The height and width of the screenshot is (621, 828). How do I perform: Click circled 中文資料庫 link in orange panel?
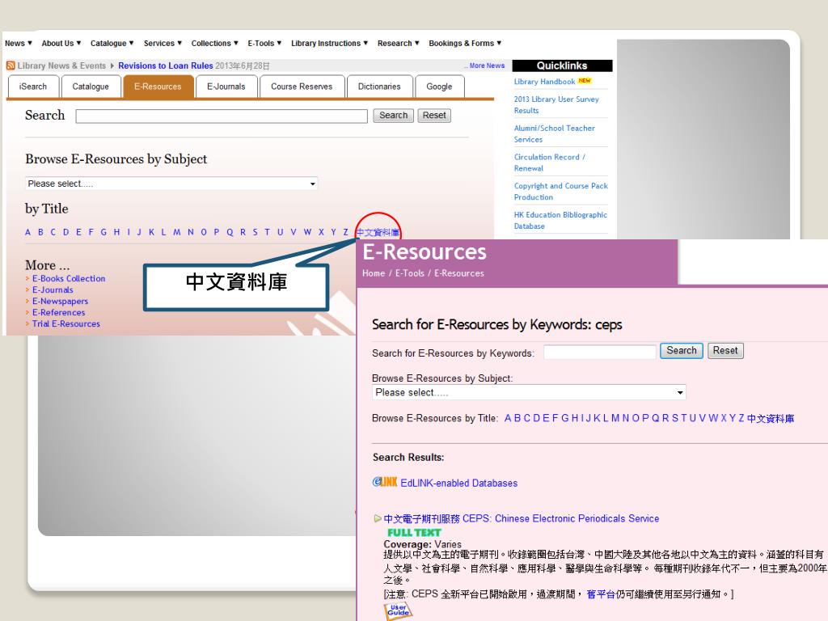(x=378, y=232)
